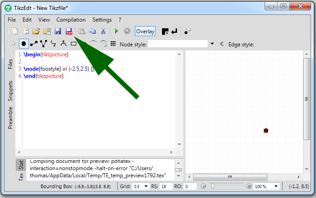Compile with the green play arrow
The height and width of the screenshot is (198, 316).
(116, 31)
